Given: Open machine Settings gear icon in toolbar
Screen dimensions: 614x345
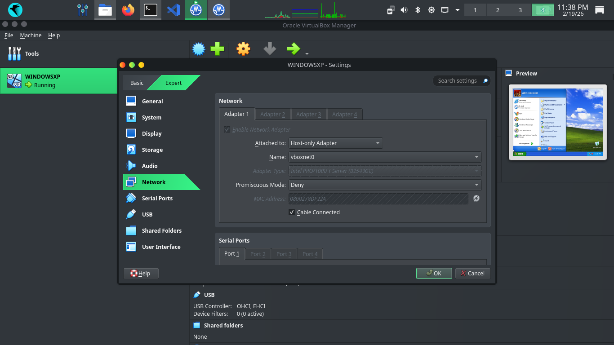Looking at the screenshot, I should tap(243, 49).
